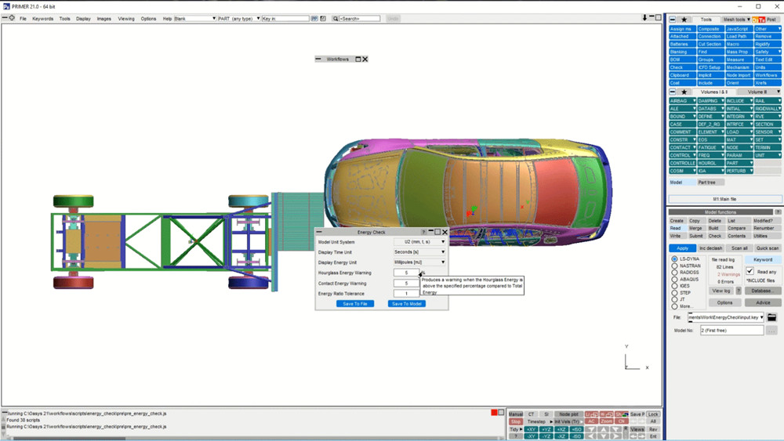The image size is (784, 441).
Task: Click the +XZ view button
Action: click(561, 429)
